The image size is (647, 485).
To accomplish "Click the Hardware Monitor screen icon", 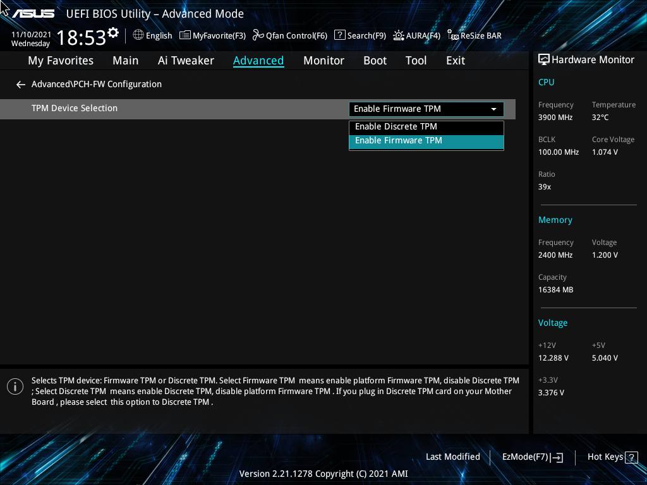I will (544, 60).
